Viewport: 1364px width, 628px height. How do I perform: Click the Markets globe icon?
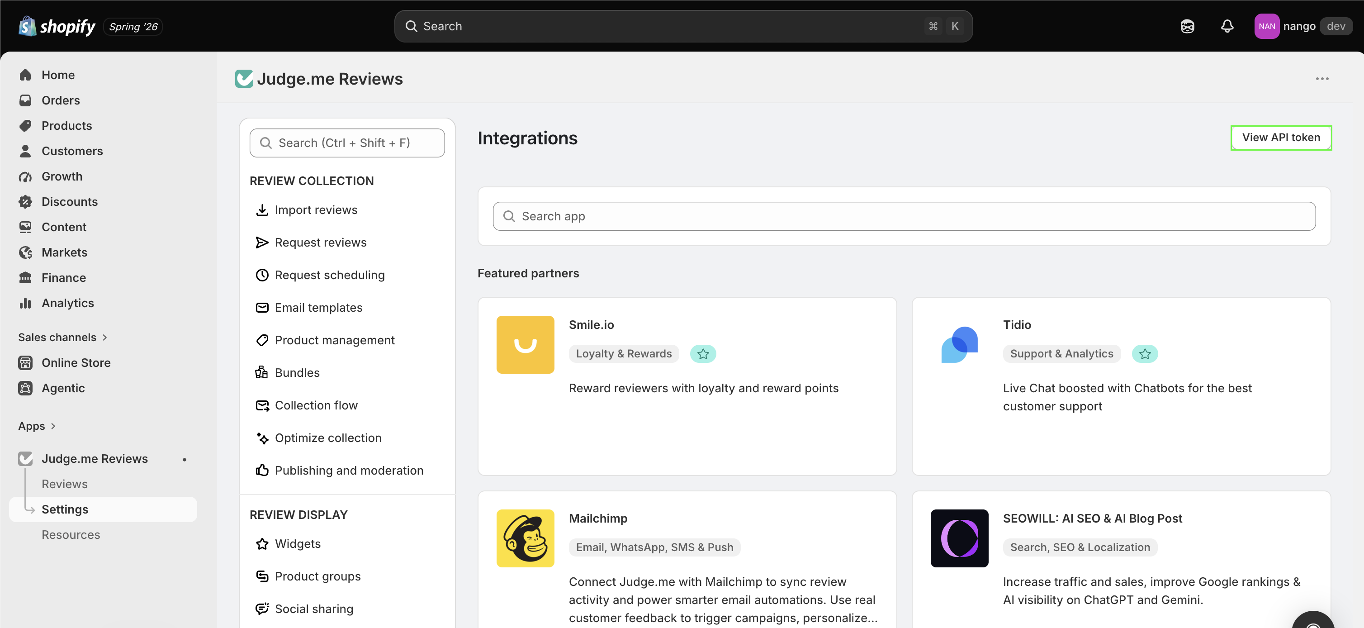pos(25,252)
